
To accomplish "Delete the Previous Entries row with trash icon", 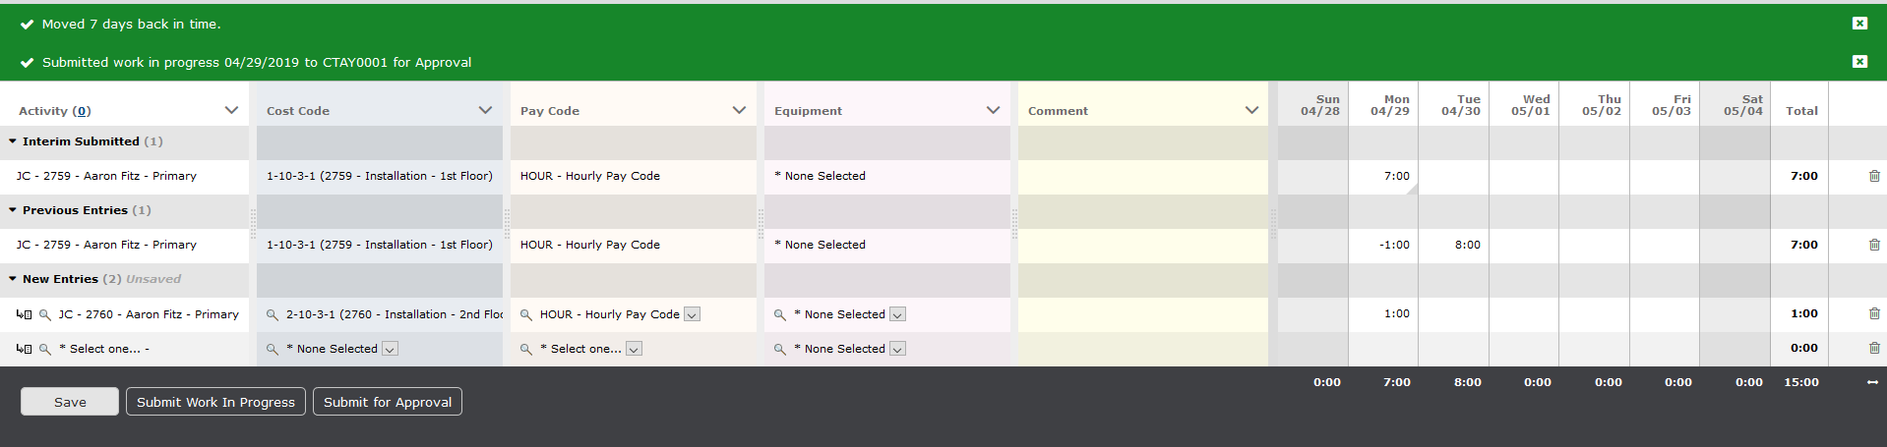I will pyautogui.click(x=1873, y=246).
